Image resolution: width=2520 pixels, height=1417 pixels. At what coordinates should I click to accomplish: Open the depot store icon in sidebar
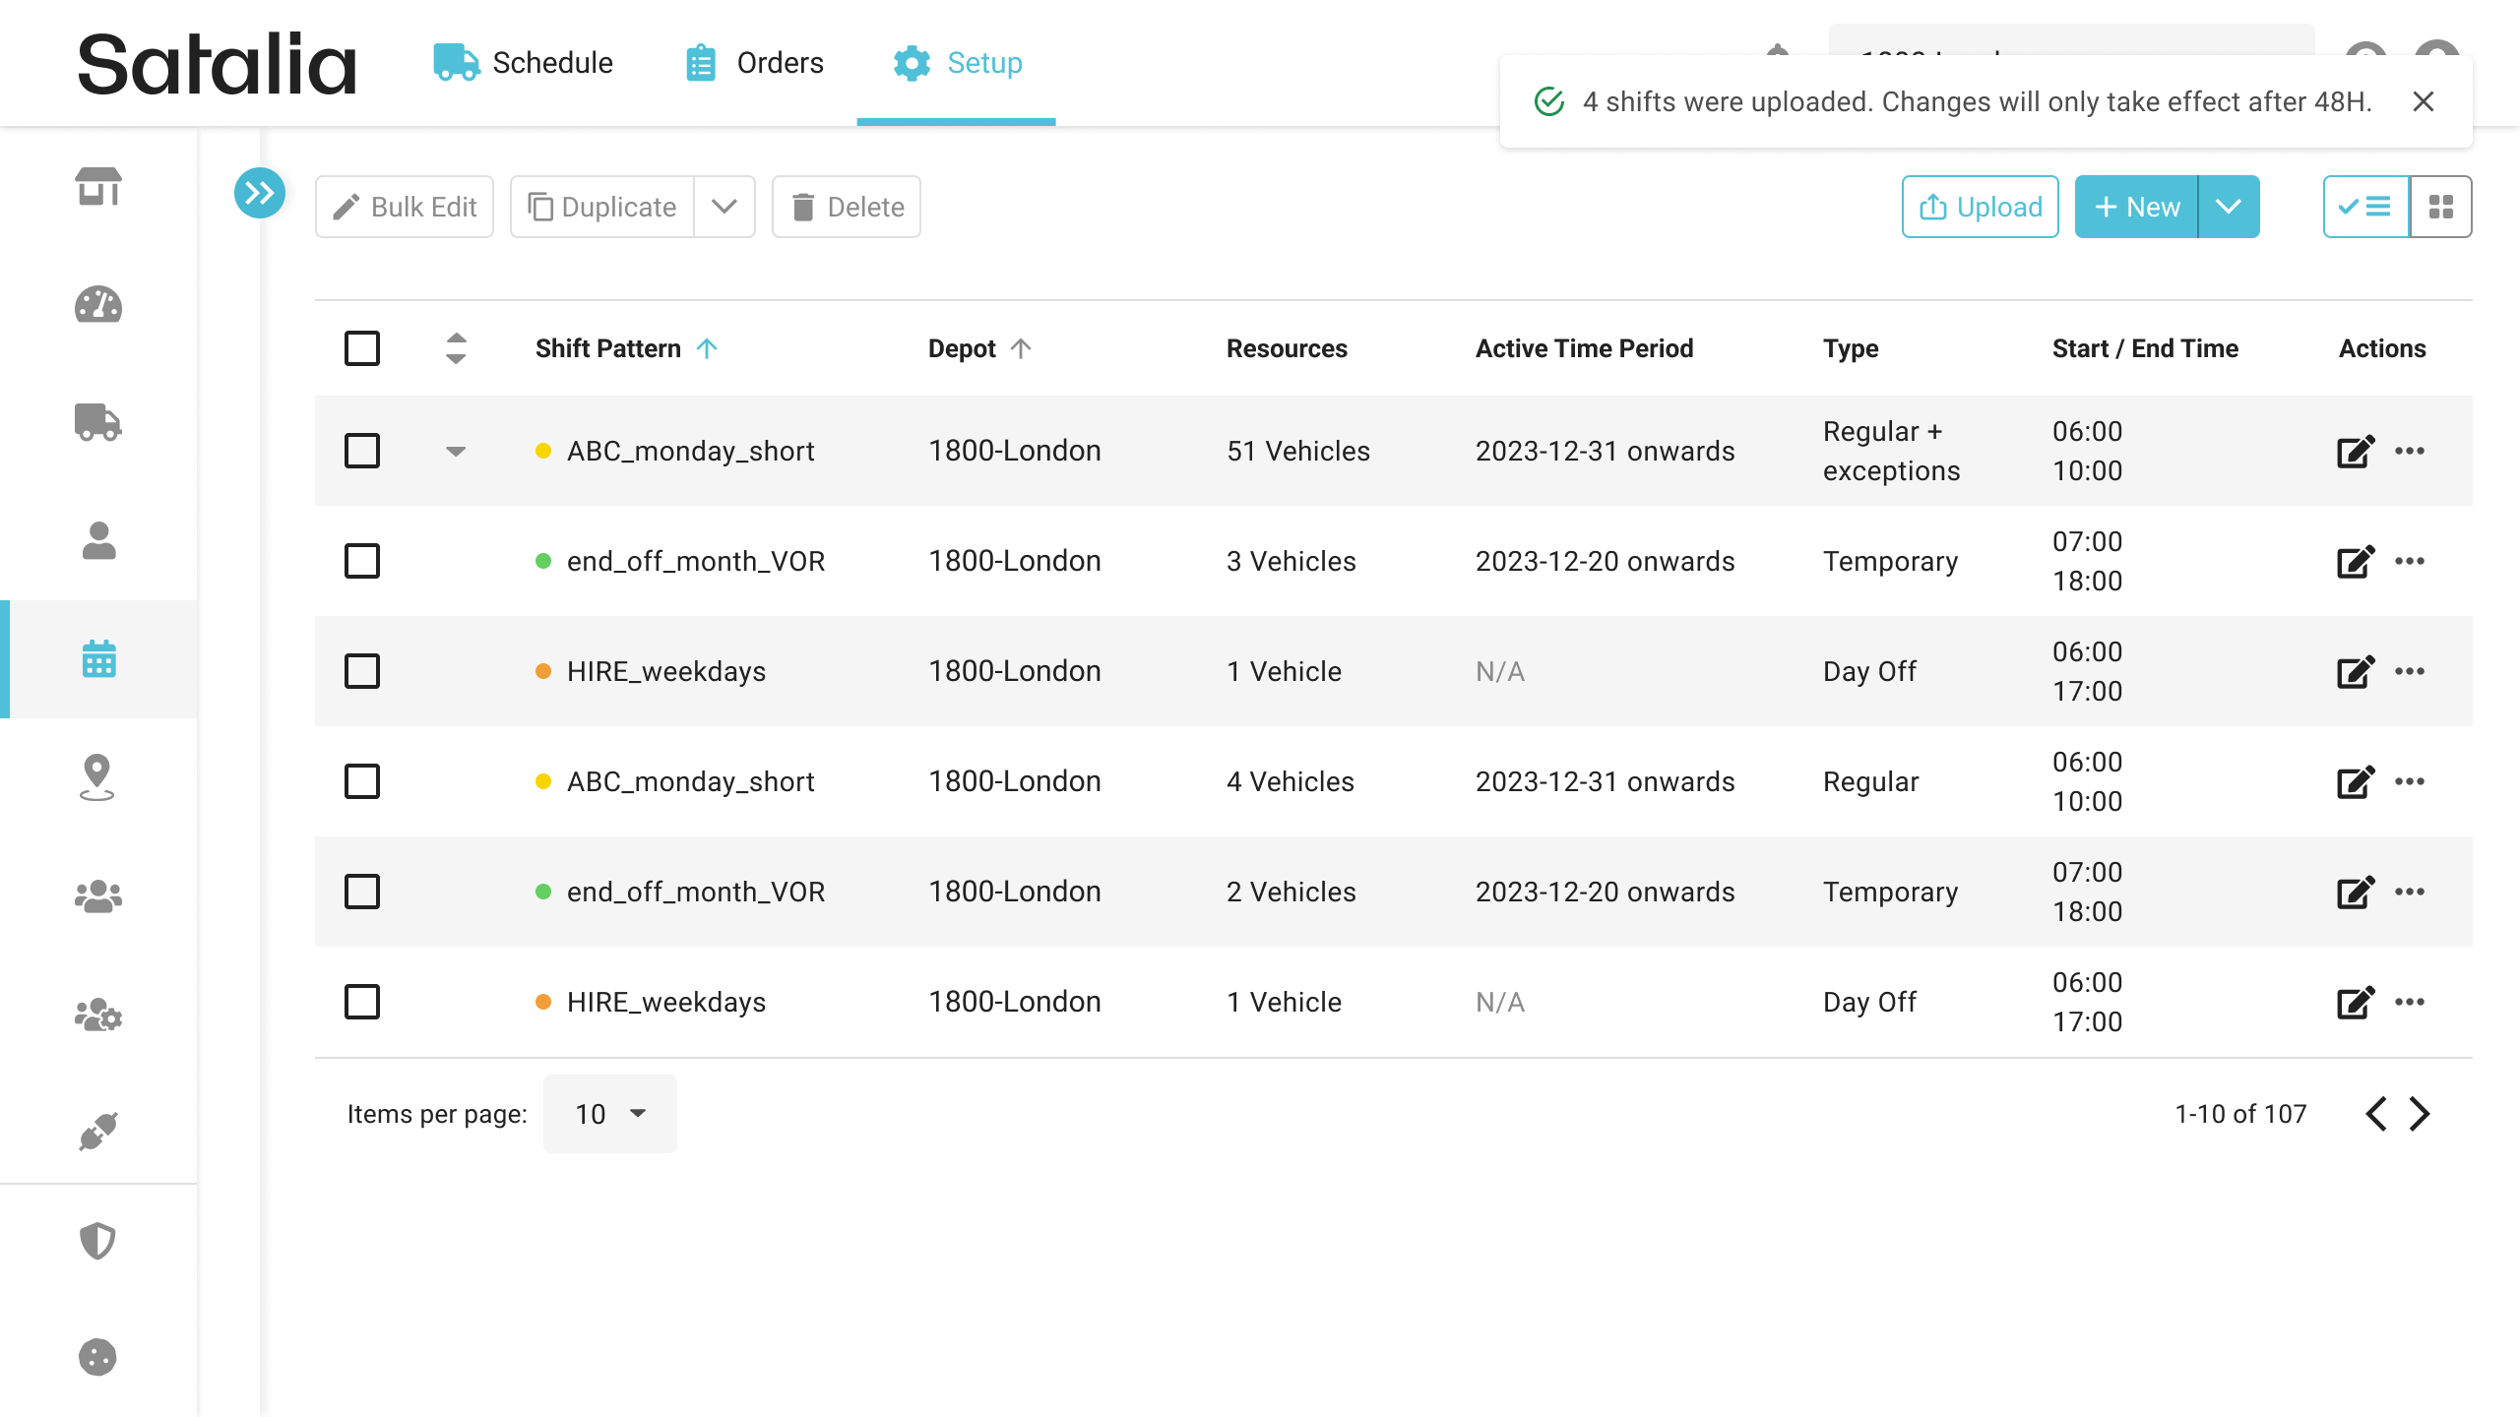pyautogui.click(x=98, y=187)
